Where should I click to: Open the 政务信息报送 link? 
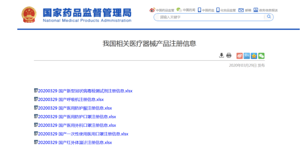tap(265, 10)
